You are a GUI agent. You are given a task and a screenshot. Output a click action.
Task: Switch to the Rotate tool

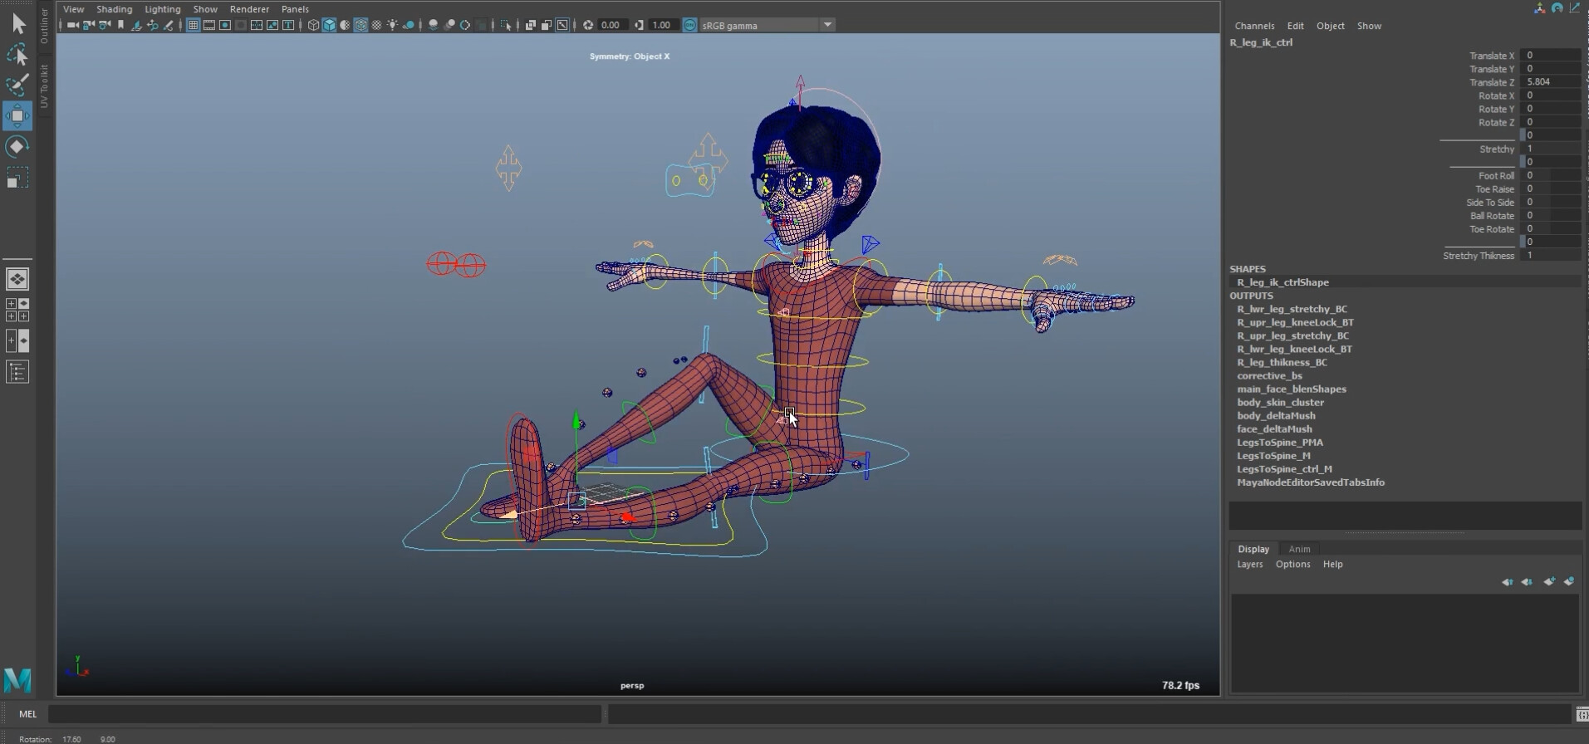[x=17, y=147]
